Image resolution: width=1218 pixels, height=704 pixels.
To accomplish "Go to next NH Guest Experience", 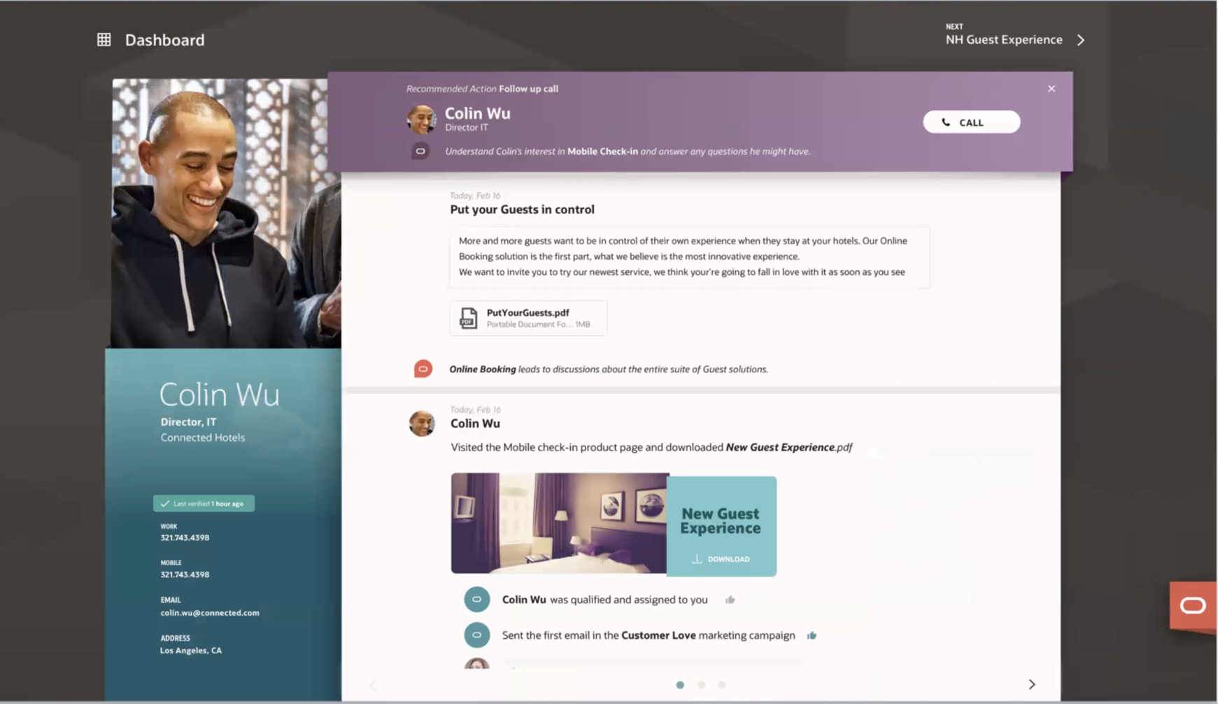I will [x=1014, y=39].
